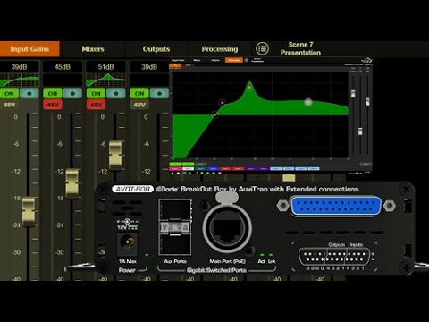
Task: Click the Main Port (PoE) etherCON connector
Action: click(227, 228)
